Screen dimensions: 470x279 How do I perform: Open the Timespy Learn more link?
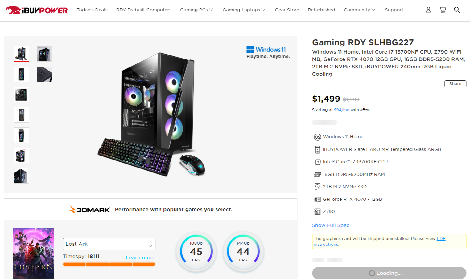(x=140, y=258)
